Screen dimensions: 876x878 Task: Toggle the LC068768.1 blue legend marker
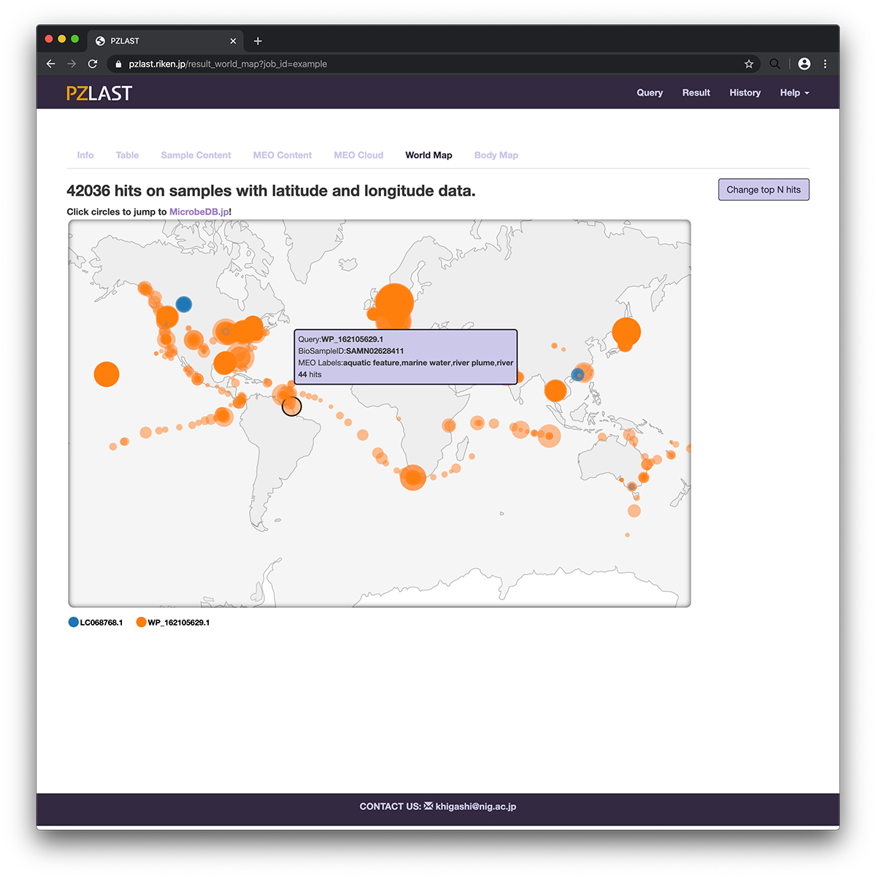pos(74,623)
